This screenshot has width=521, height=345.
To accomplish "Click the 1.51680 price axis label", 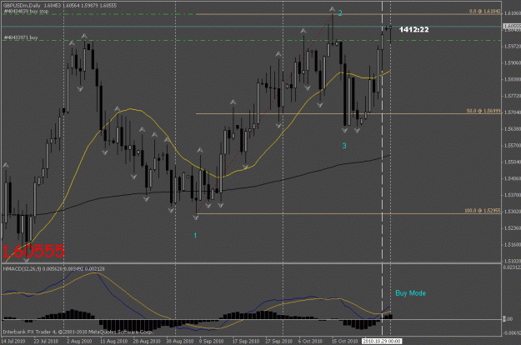I will point(513,245).
